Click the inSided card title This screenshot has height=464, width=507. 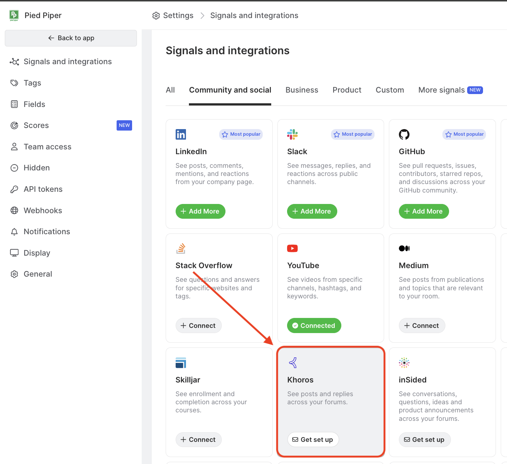coord(413,380)
